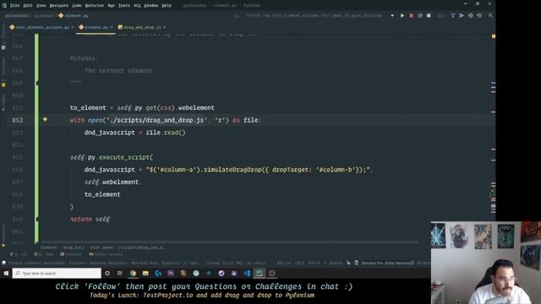Click the red Debug button

pyautogui.click(x=411, y=15)
